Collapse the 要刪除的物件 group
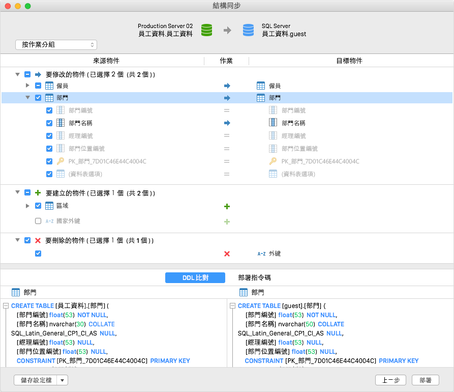The height and width of the screenshot is (392, 454). click(17, 240)
